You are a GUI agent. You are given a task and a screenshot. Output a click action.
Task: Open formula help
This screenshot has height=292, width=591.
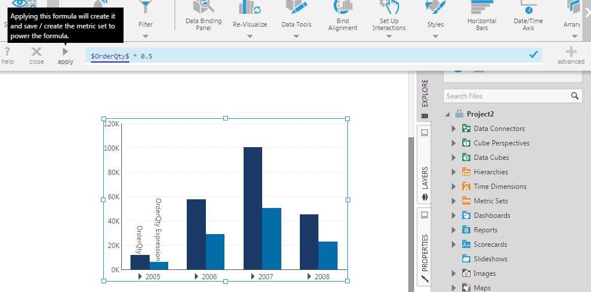point(8,55)
